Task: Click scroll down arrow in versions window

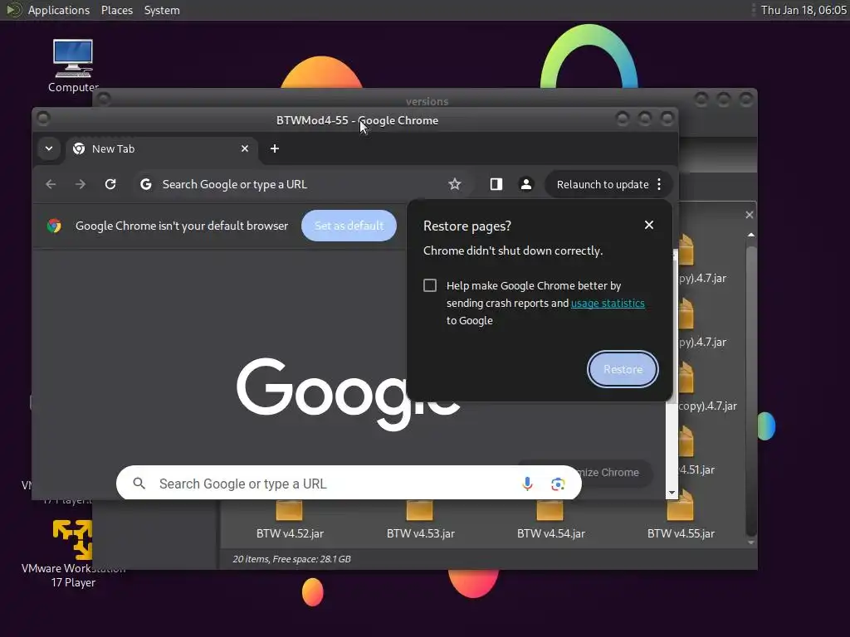Action: tap(750, 542)
